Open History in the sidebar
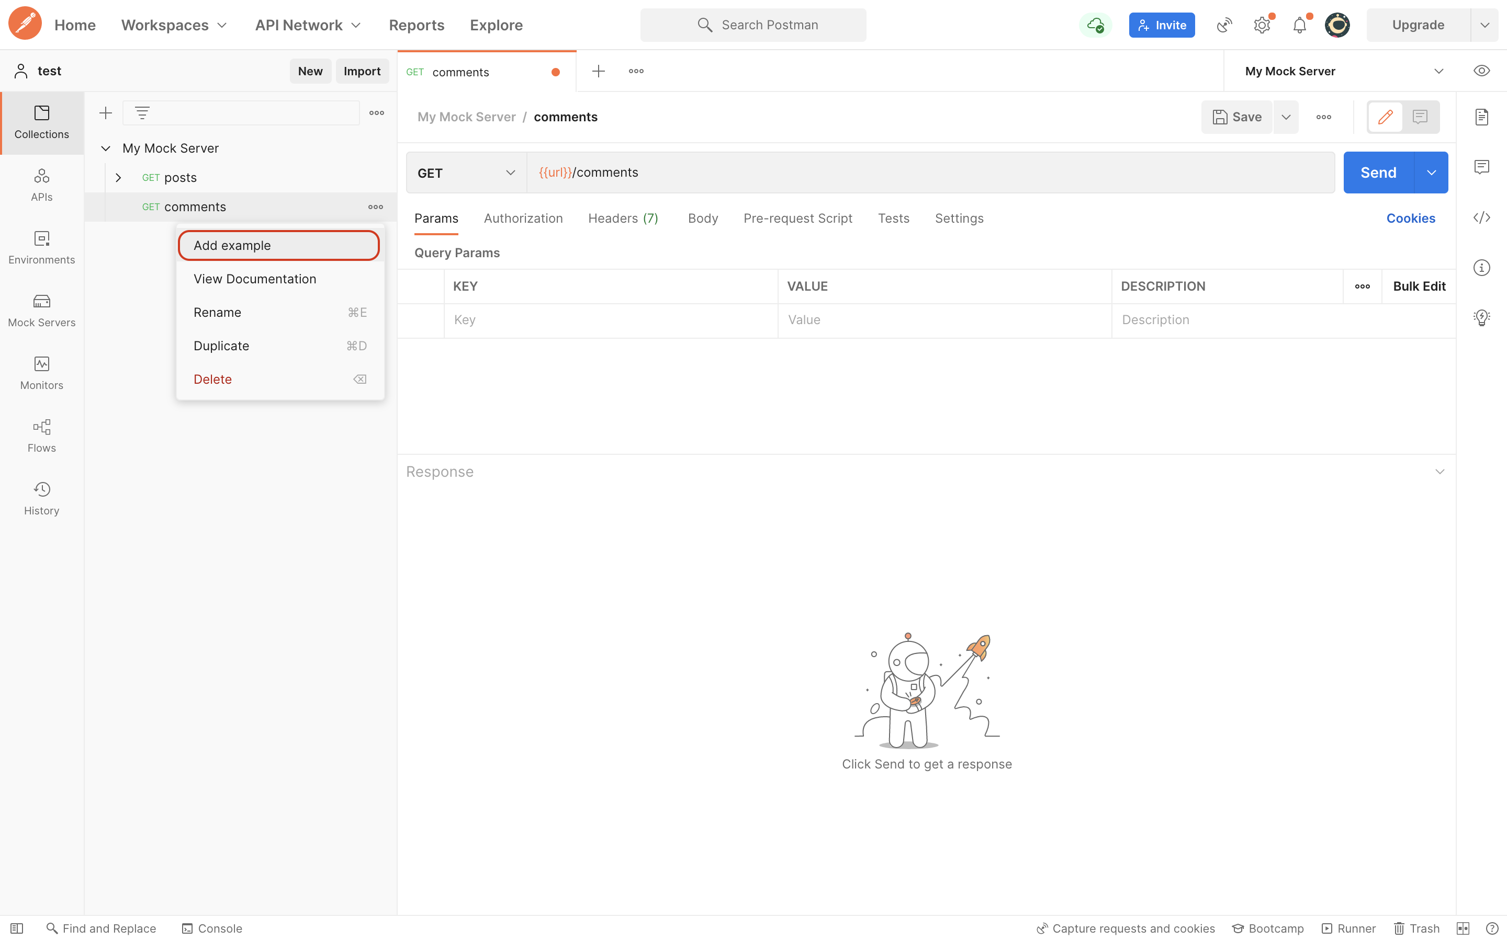Image resolution: width=1507 pixels, height=941 pixels. pyautogui.click(x=42, y=498)
